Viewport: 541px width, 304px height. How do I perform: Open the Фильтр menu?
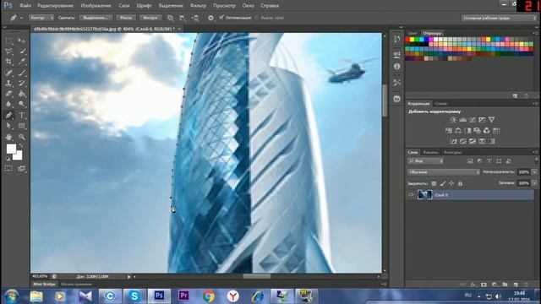point(198,6)
